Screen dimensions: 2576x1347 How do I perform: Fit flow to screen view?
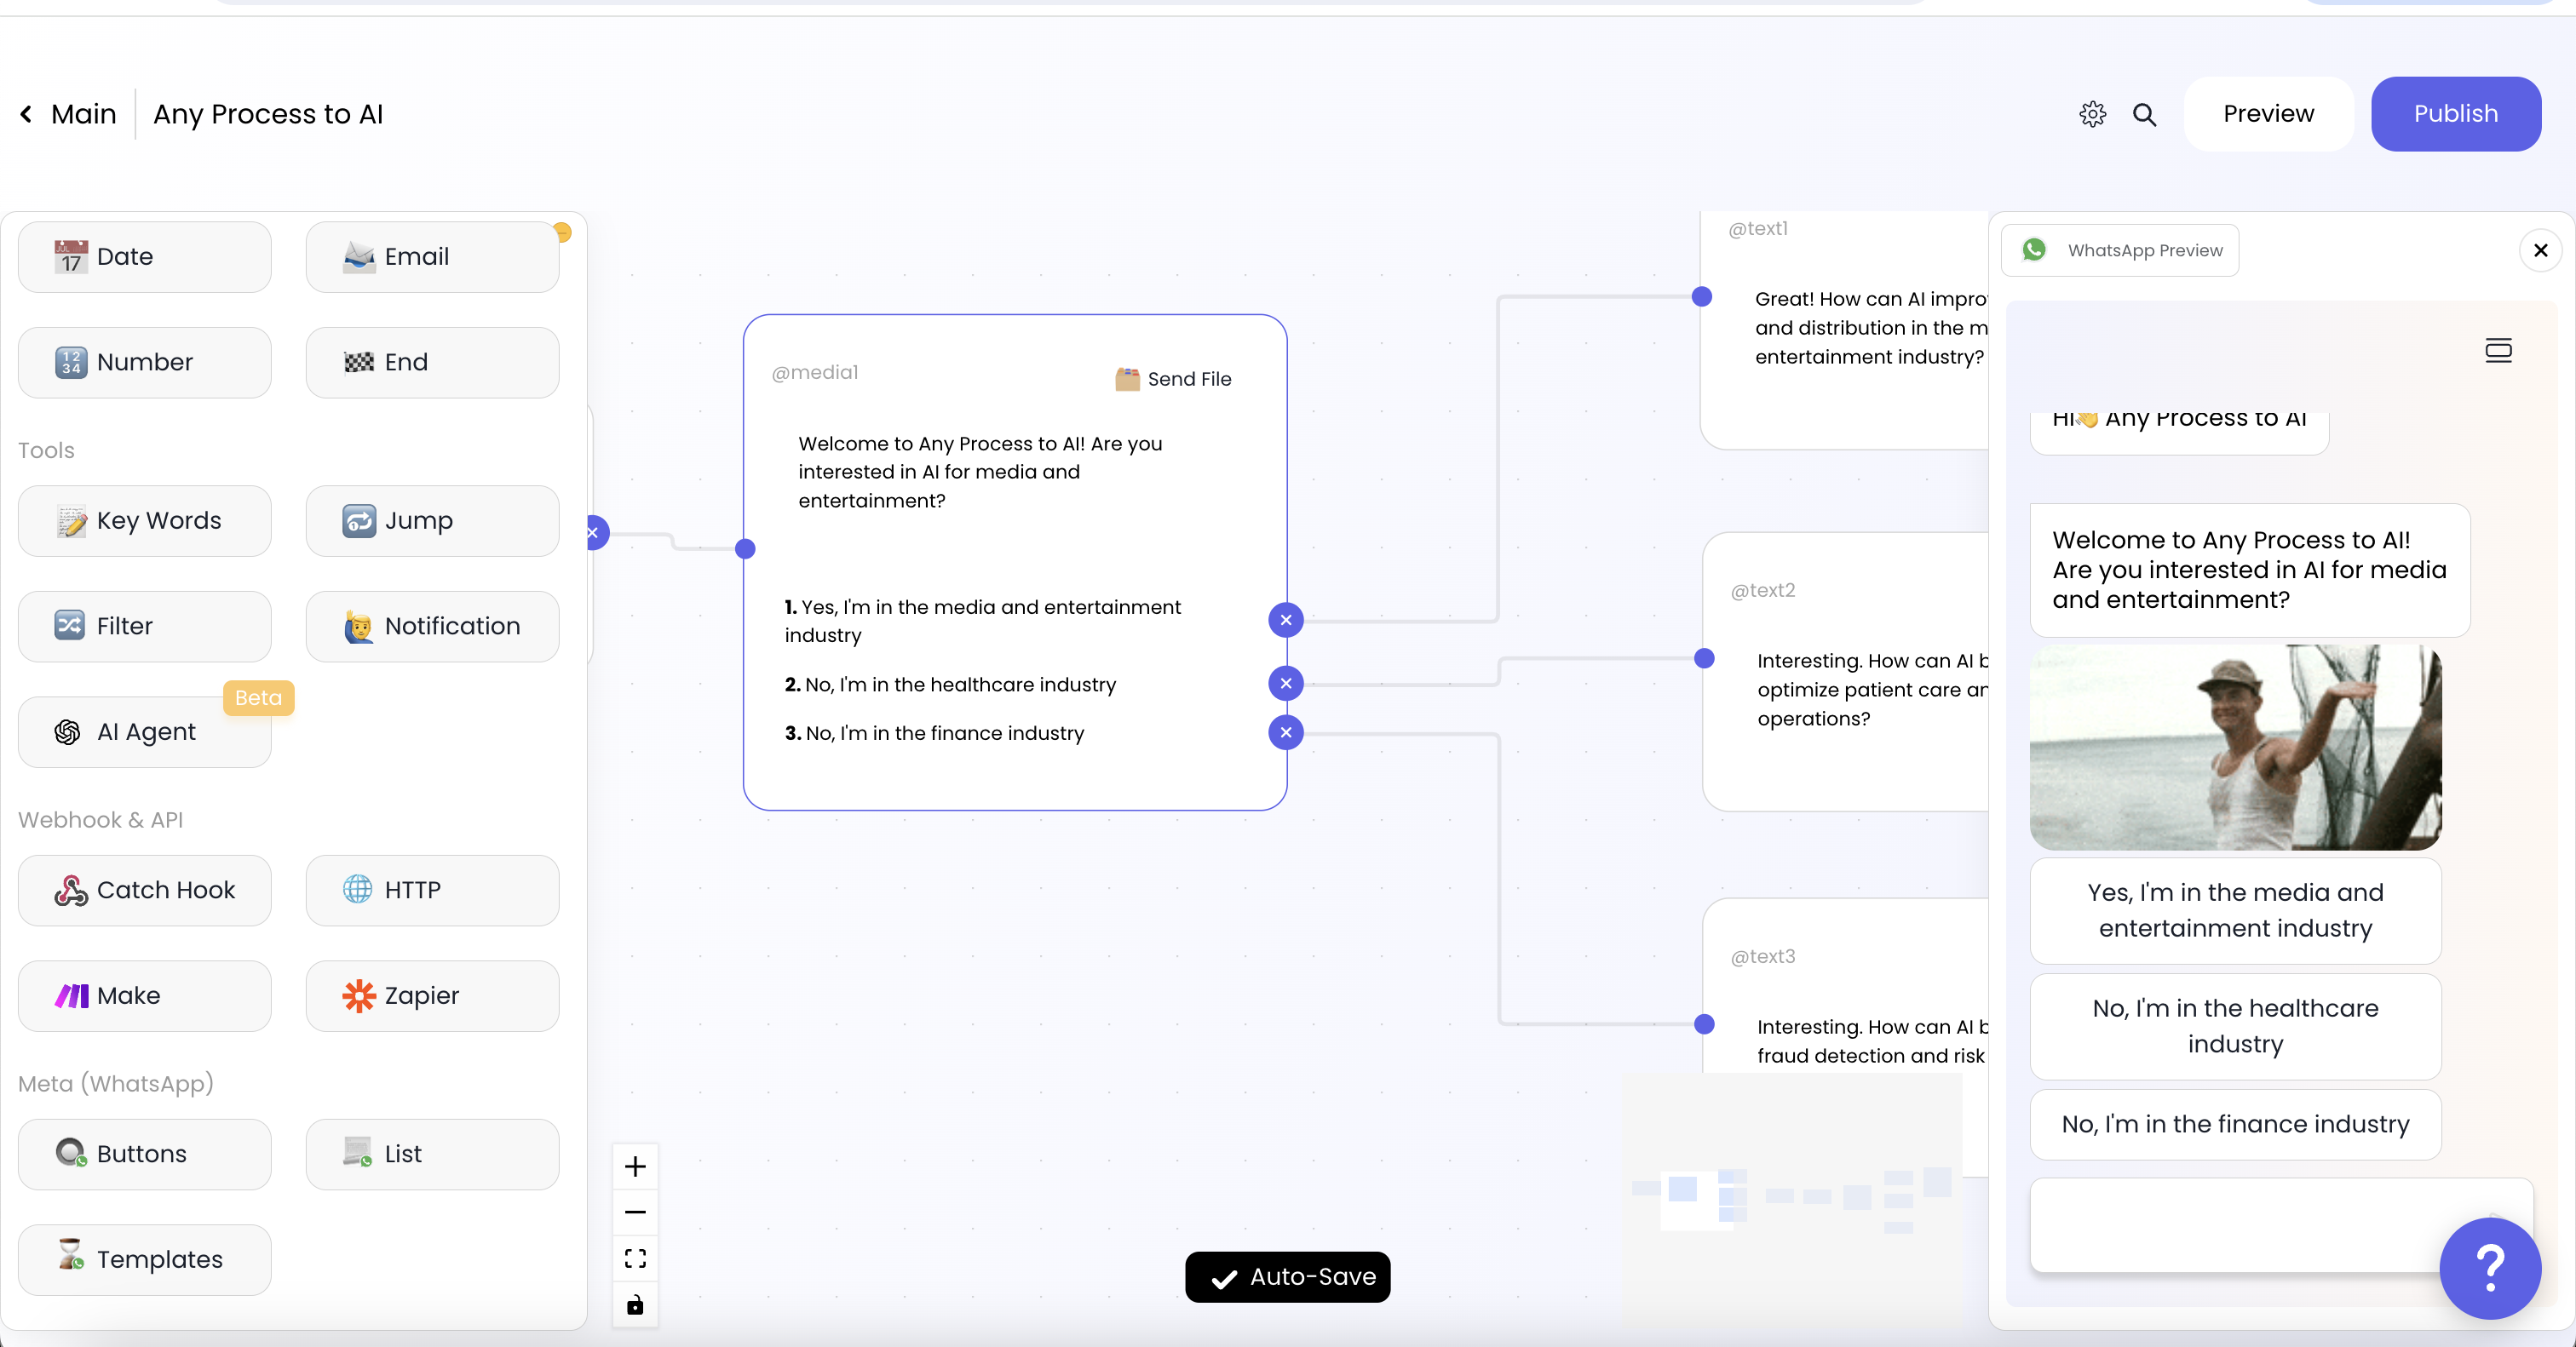pos(635,1258)
